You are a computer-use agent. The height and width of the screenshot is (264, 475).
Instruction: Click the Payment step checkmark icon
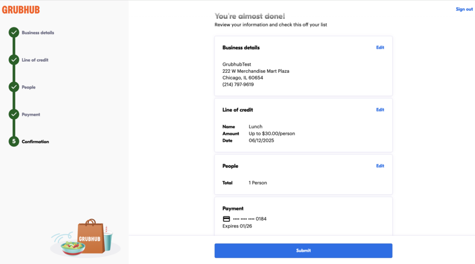click(x=14, y=114)
